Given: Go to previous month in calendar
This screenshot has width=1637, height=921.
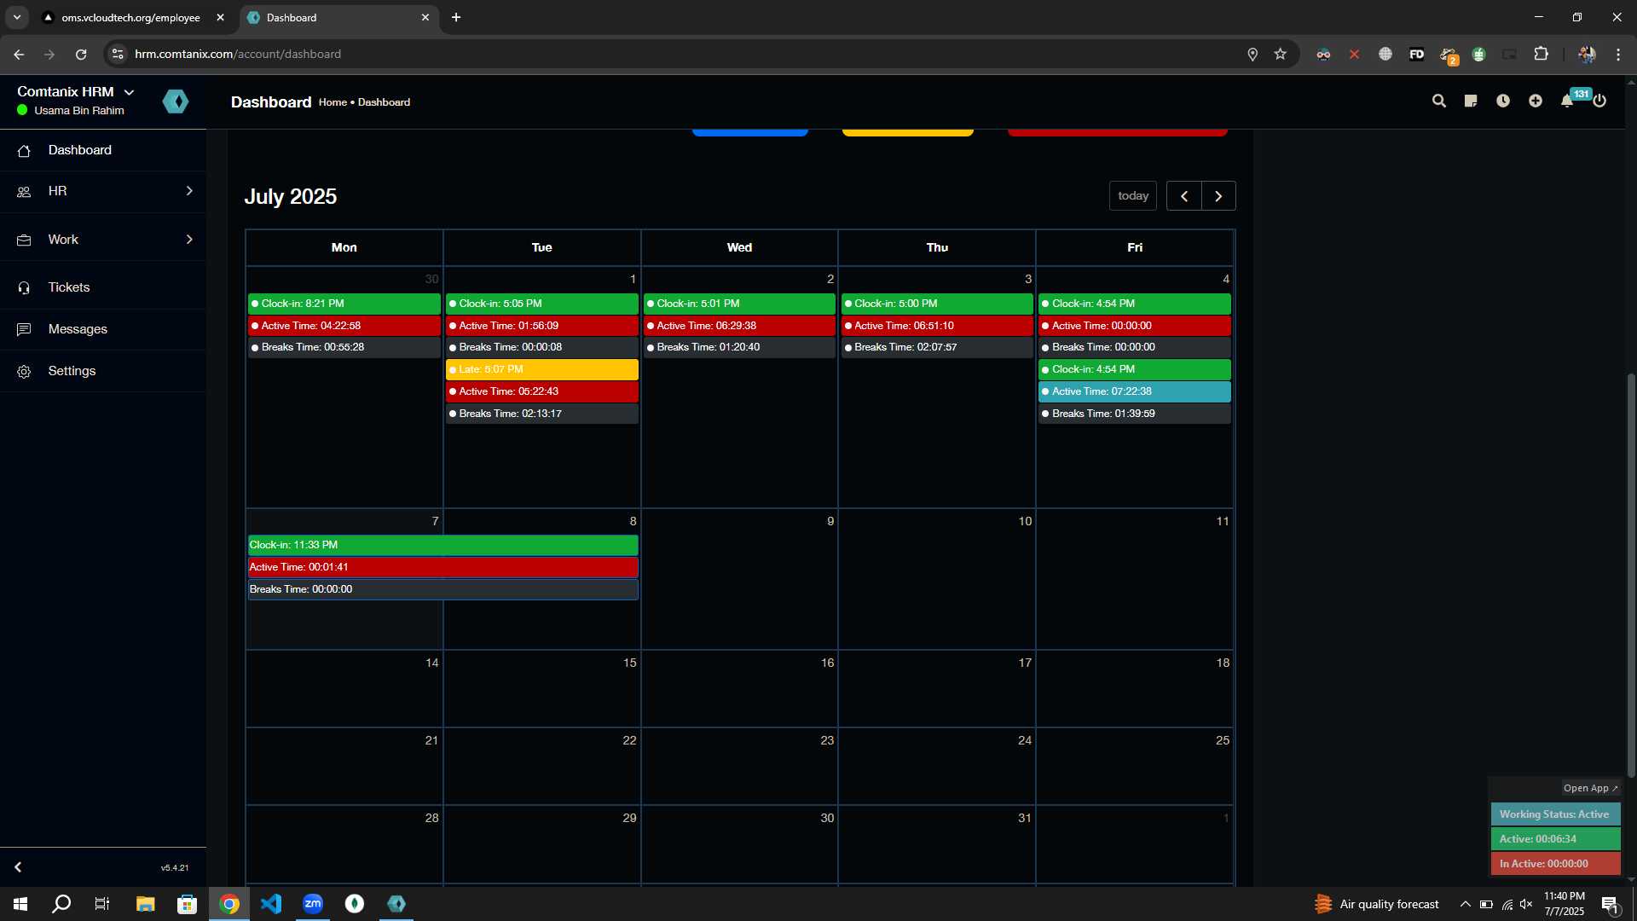Looking at the screenshot, I should (1184, 196).
